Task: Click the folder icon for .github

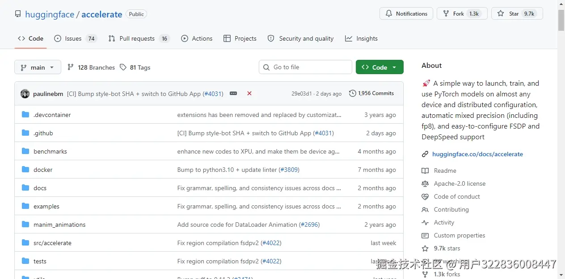Action: click(25, 133)
